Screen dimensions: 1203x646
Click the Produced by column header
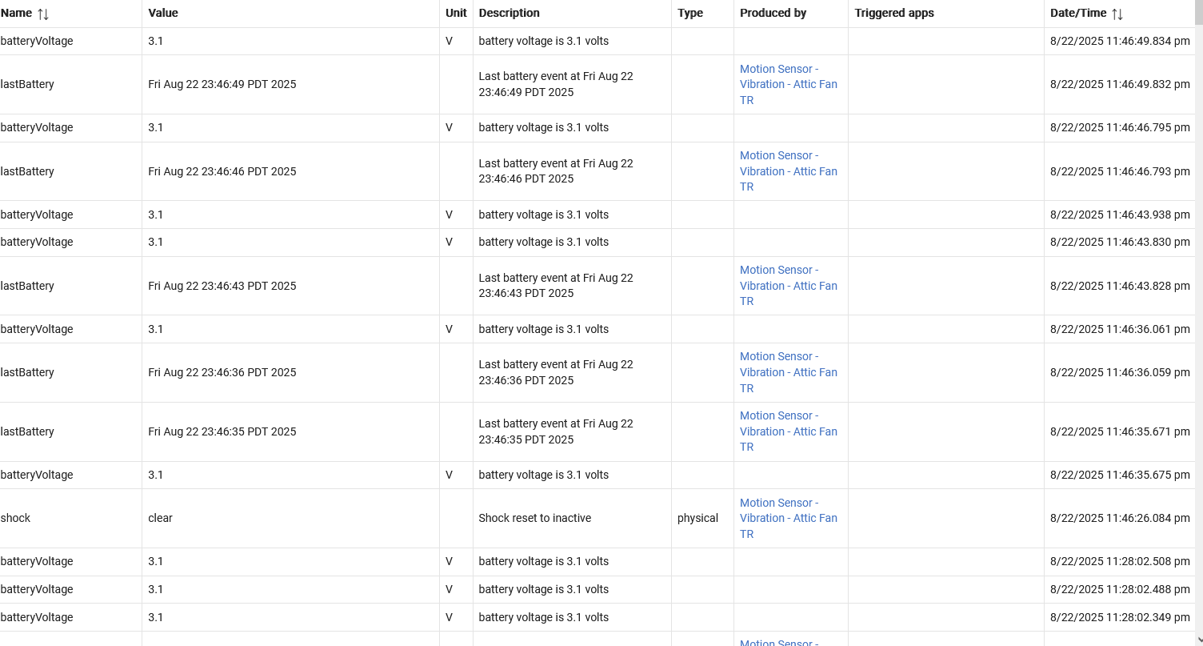(x=773, y=13)
